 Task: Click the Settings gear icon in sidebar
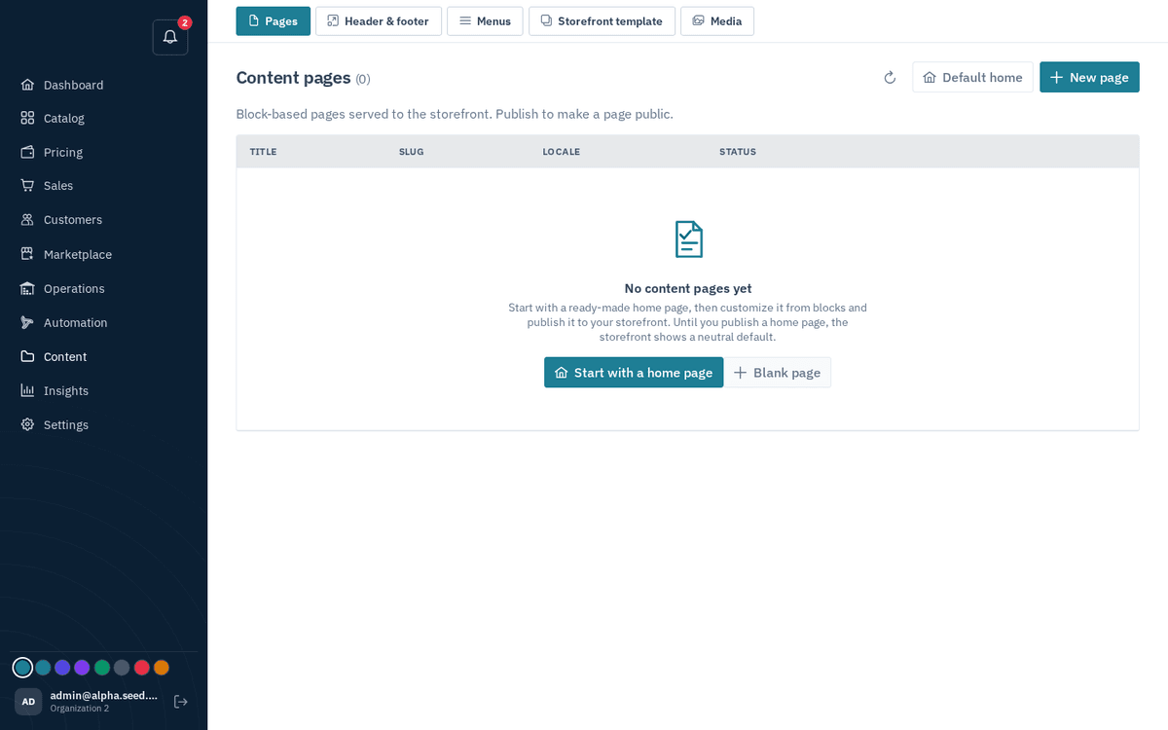pyautogui.click(x=27, y=424)
